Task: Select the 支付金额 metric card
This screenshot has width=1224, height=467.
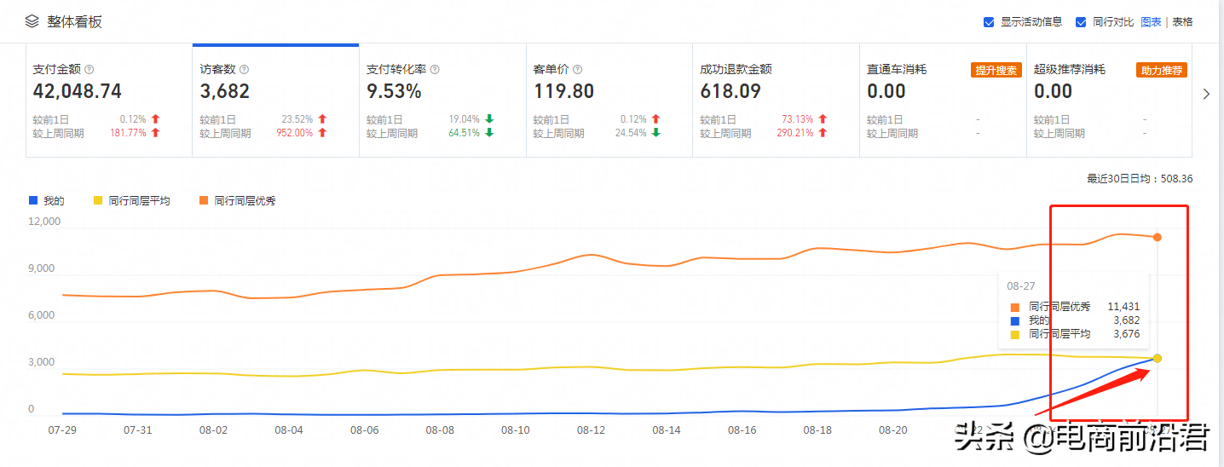Action: coord(109,101)
